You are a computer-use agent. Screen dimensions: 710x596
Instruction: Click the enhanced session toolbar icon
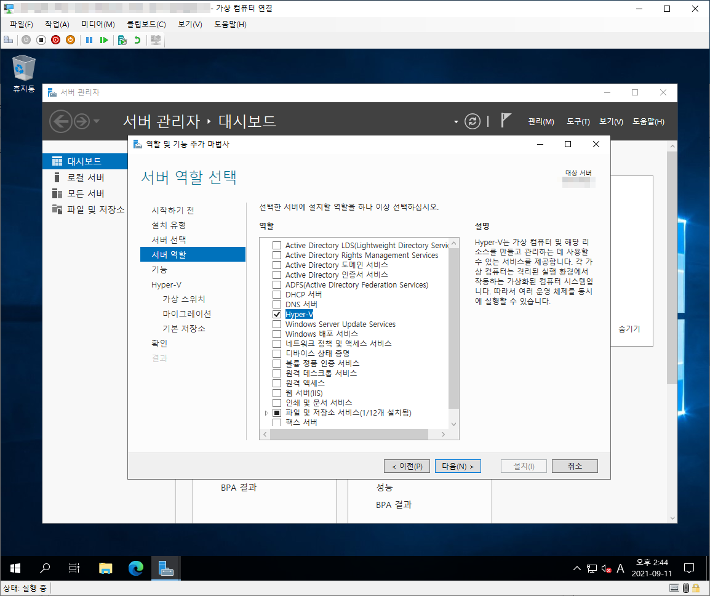[156, 40]
